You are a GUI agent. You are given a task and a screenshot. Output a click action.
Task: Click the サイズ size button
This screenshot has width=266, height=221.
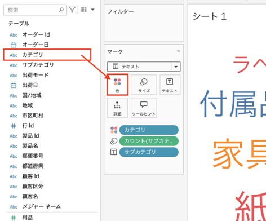pyautogui.click(x=144, y=85)
